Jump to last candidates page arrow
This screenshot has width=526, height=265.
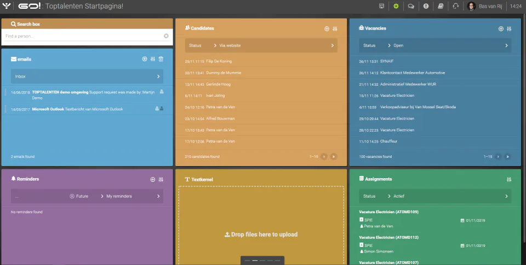[334, 157]
